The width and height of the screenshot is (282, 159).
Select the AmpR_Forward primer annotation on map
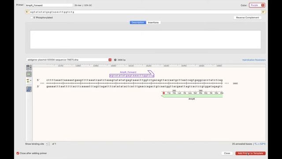[132, 76]
